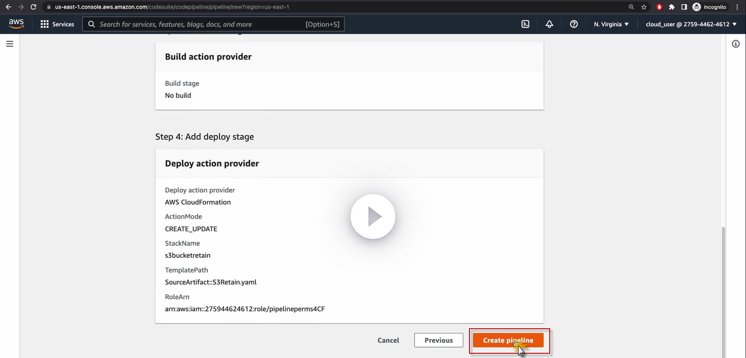Go forward in browser history
Screen dimensions: 746x358
[x=21, y=7]
